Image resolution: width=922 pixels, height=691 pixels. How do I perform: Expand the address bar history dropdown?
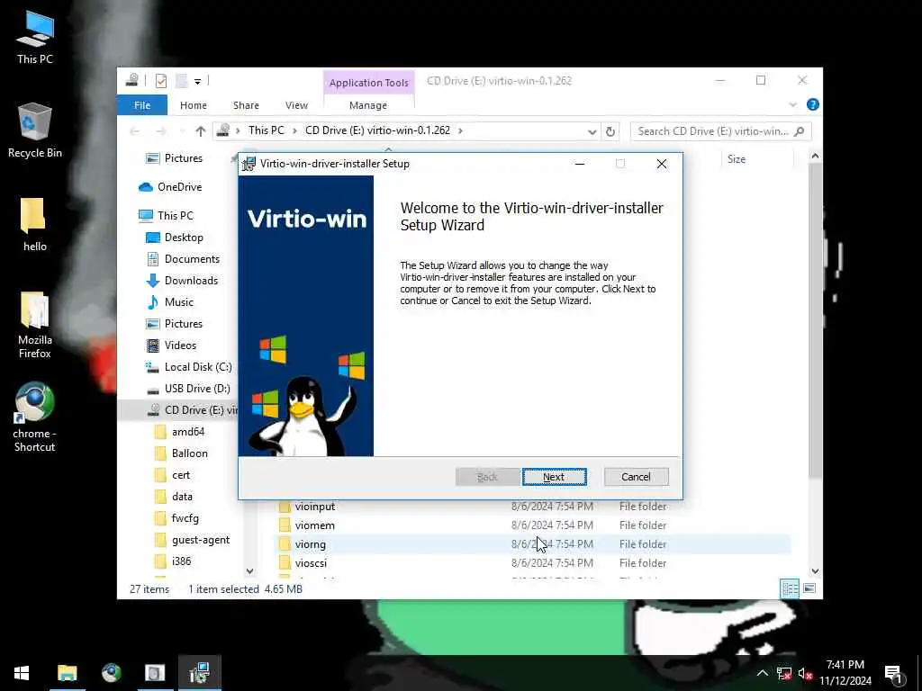click(x=592, y=131)
